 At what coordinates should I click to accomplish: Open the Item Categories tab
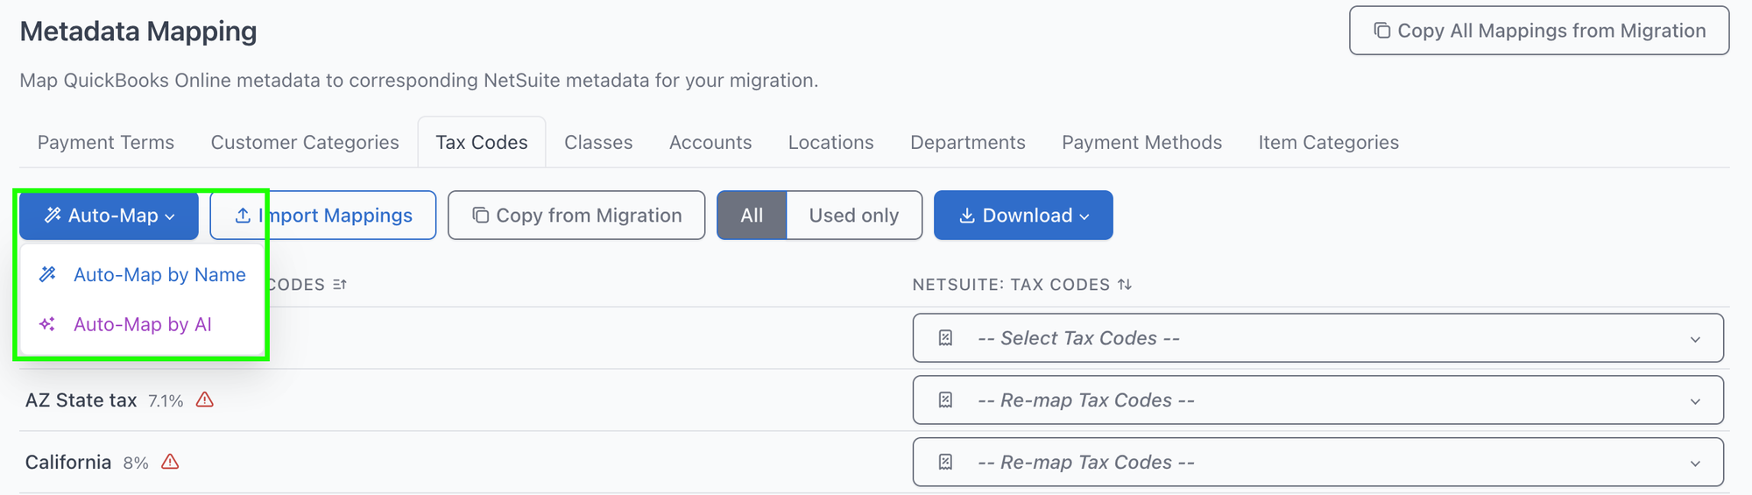point(1329,143)
